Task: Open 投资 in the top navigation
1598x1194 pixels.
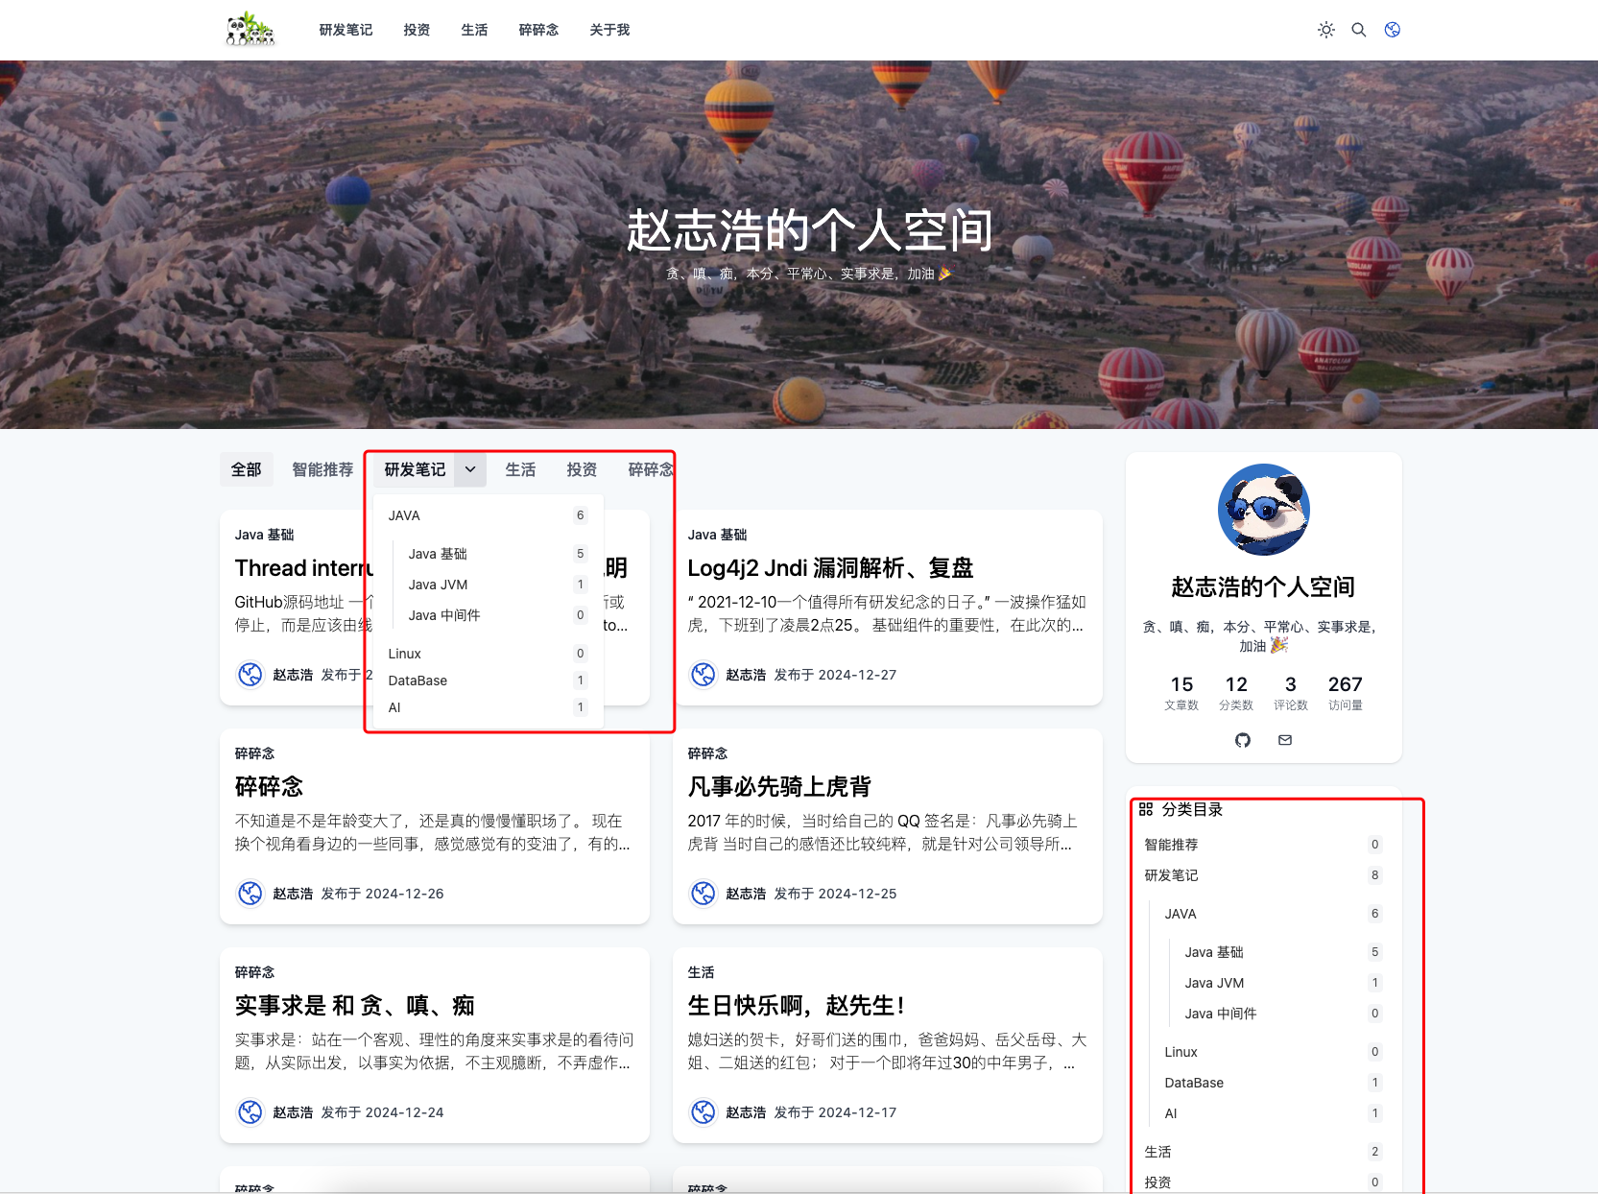Action: (417, 30)
